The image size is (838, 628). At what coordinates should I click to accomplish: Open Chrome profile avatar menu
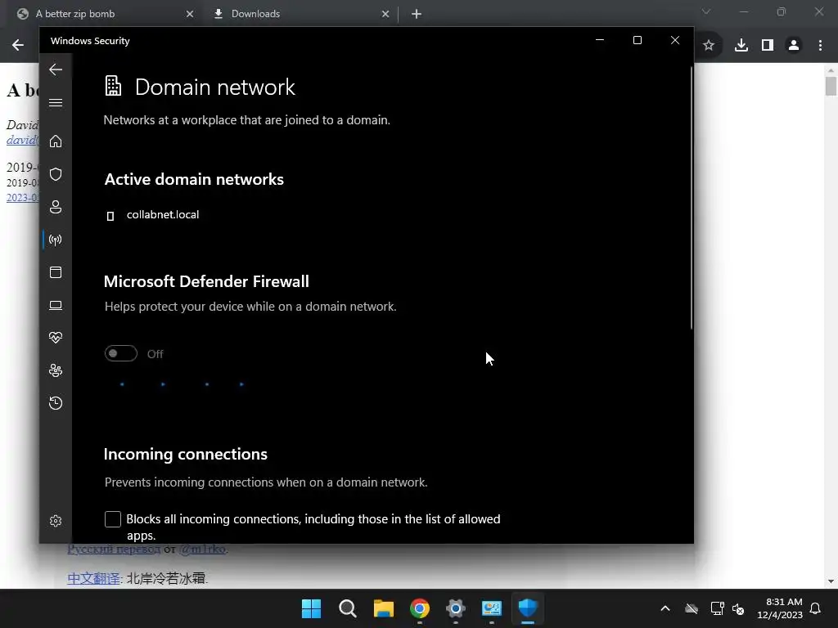point(794,46)
